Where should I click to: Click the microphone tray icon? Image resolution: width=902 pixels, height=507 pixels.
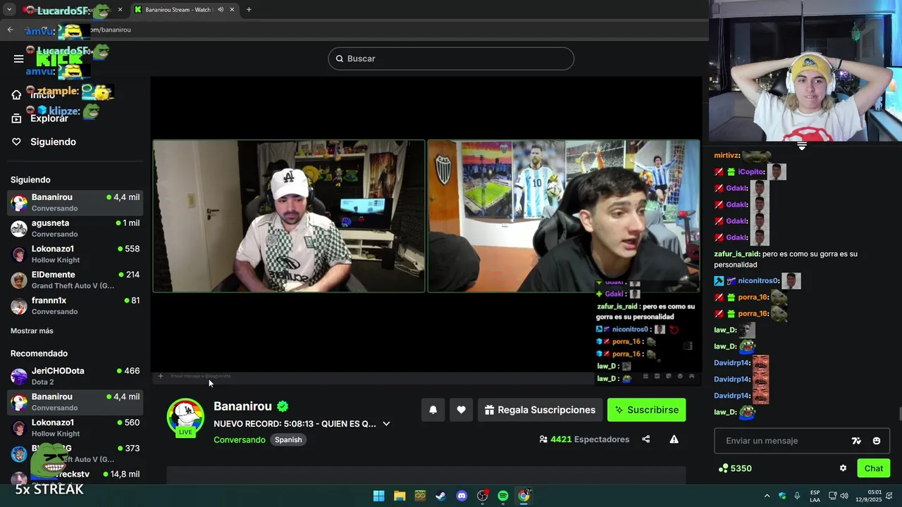coord(797,496)
